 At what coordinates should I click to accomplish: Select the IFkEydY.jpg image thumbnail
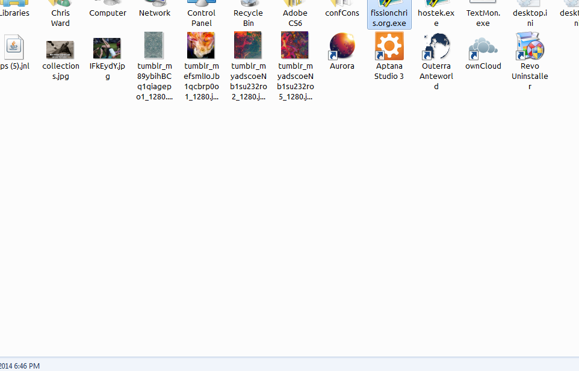pyautogui.click(x=107, y=48)
